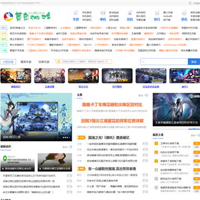Open article 张一山被粉丝围堵,露出怪异表情
This screenshot has height=200, width=200.
[x=112, y=169]
